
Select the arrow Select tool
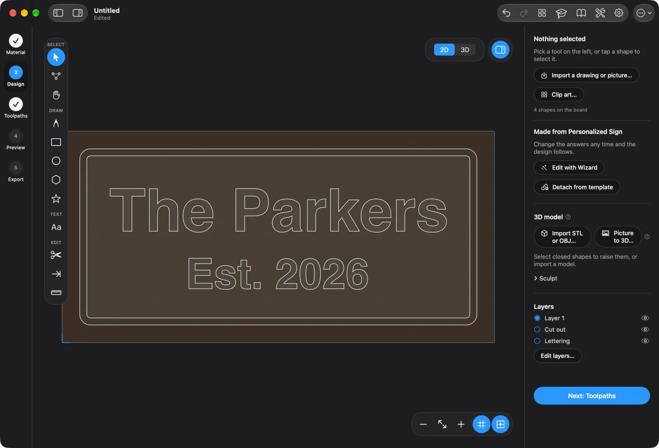56,57
